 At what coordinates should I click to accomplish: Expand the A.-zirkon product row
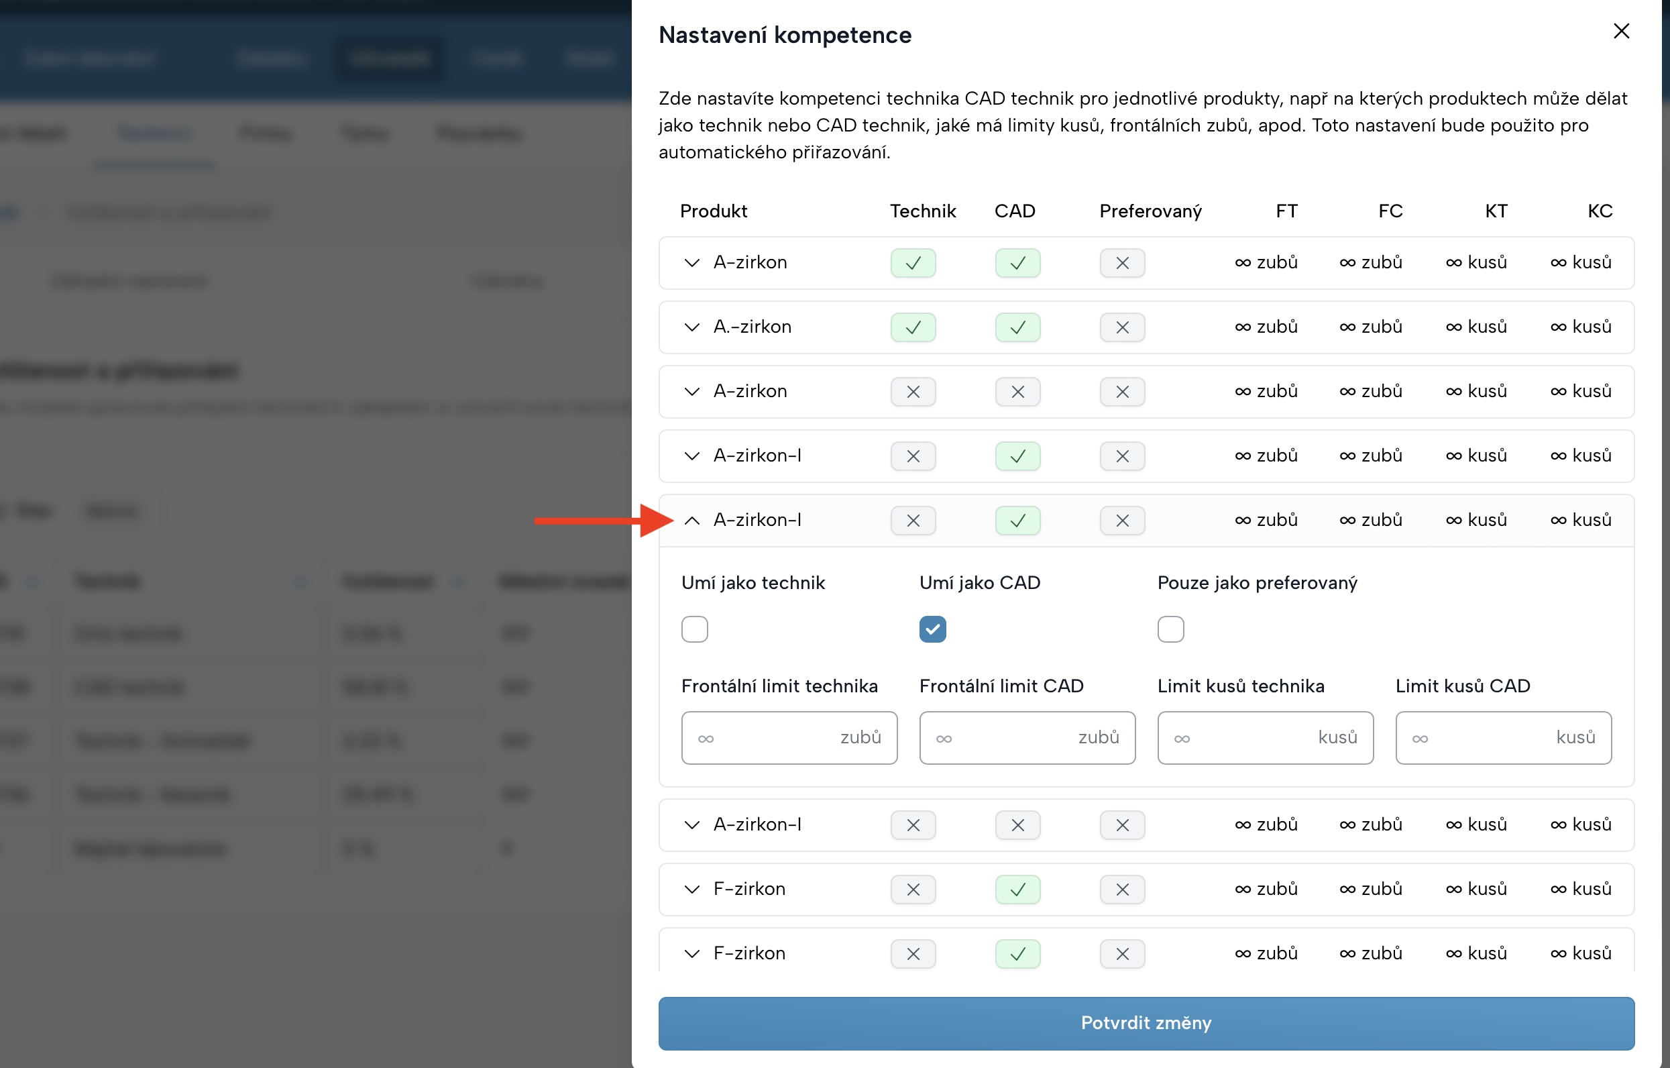(691, 327)
